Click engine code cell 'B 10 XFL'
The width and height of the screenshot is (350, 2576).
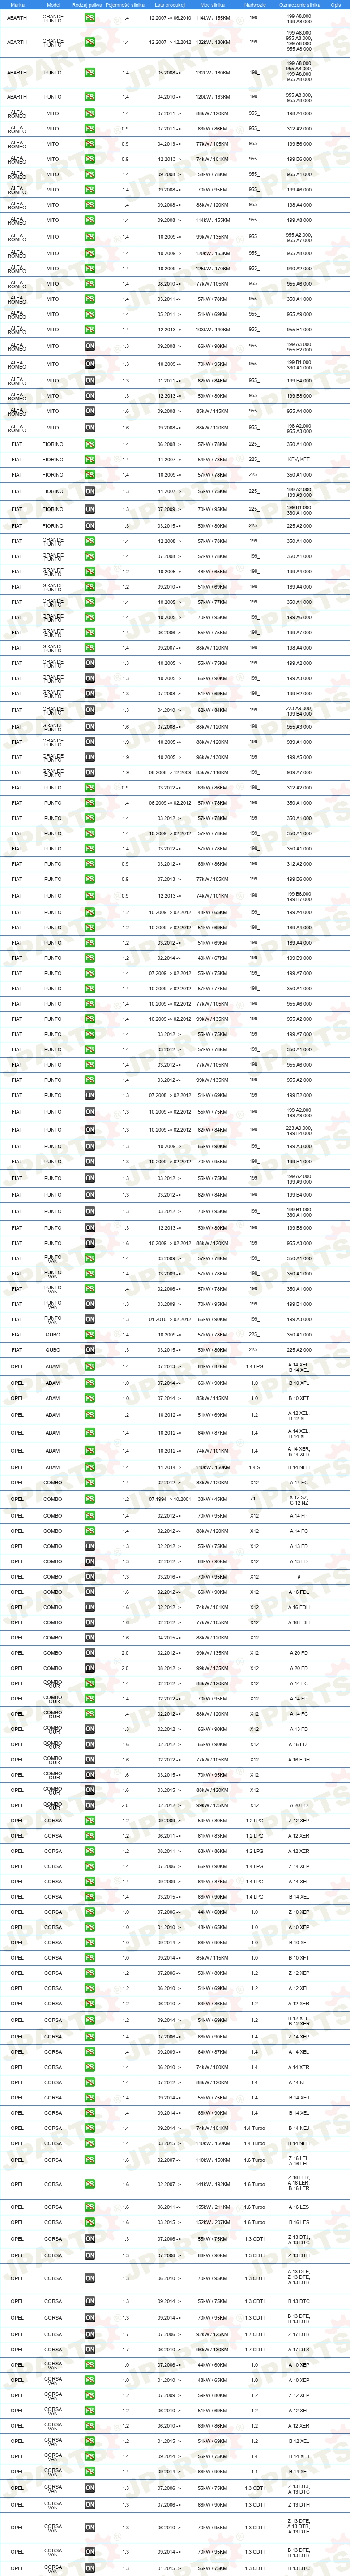298,1383
